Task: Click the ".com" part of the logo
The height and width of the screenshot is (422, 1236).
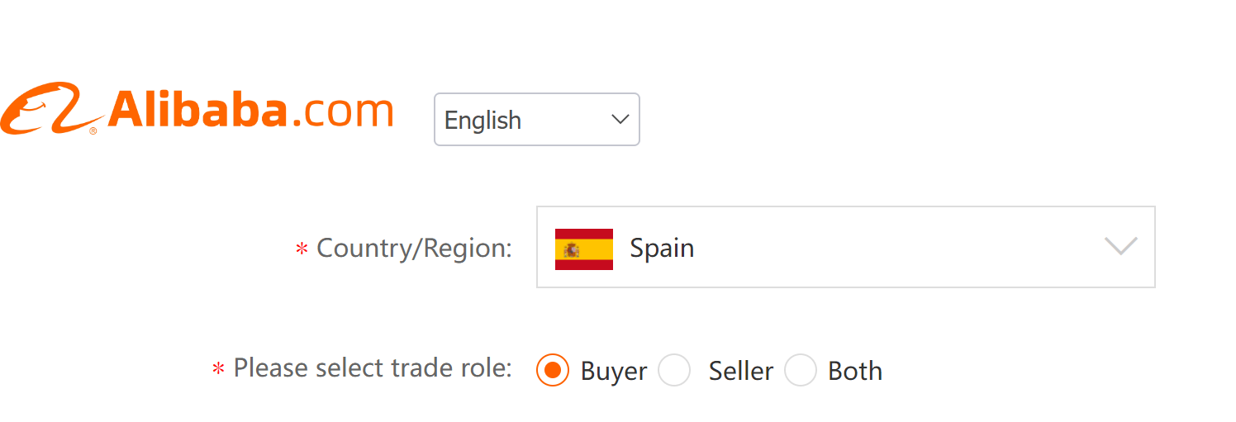Action: tap(343, 111)
